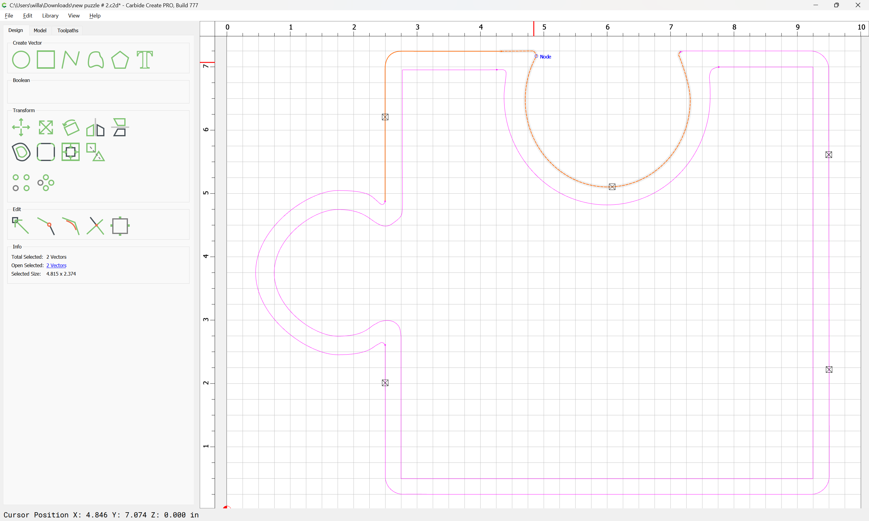The height and width of the screenshot is (521, 869).
Task: Select the Circle vector tool
Action: [21, 60]
